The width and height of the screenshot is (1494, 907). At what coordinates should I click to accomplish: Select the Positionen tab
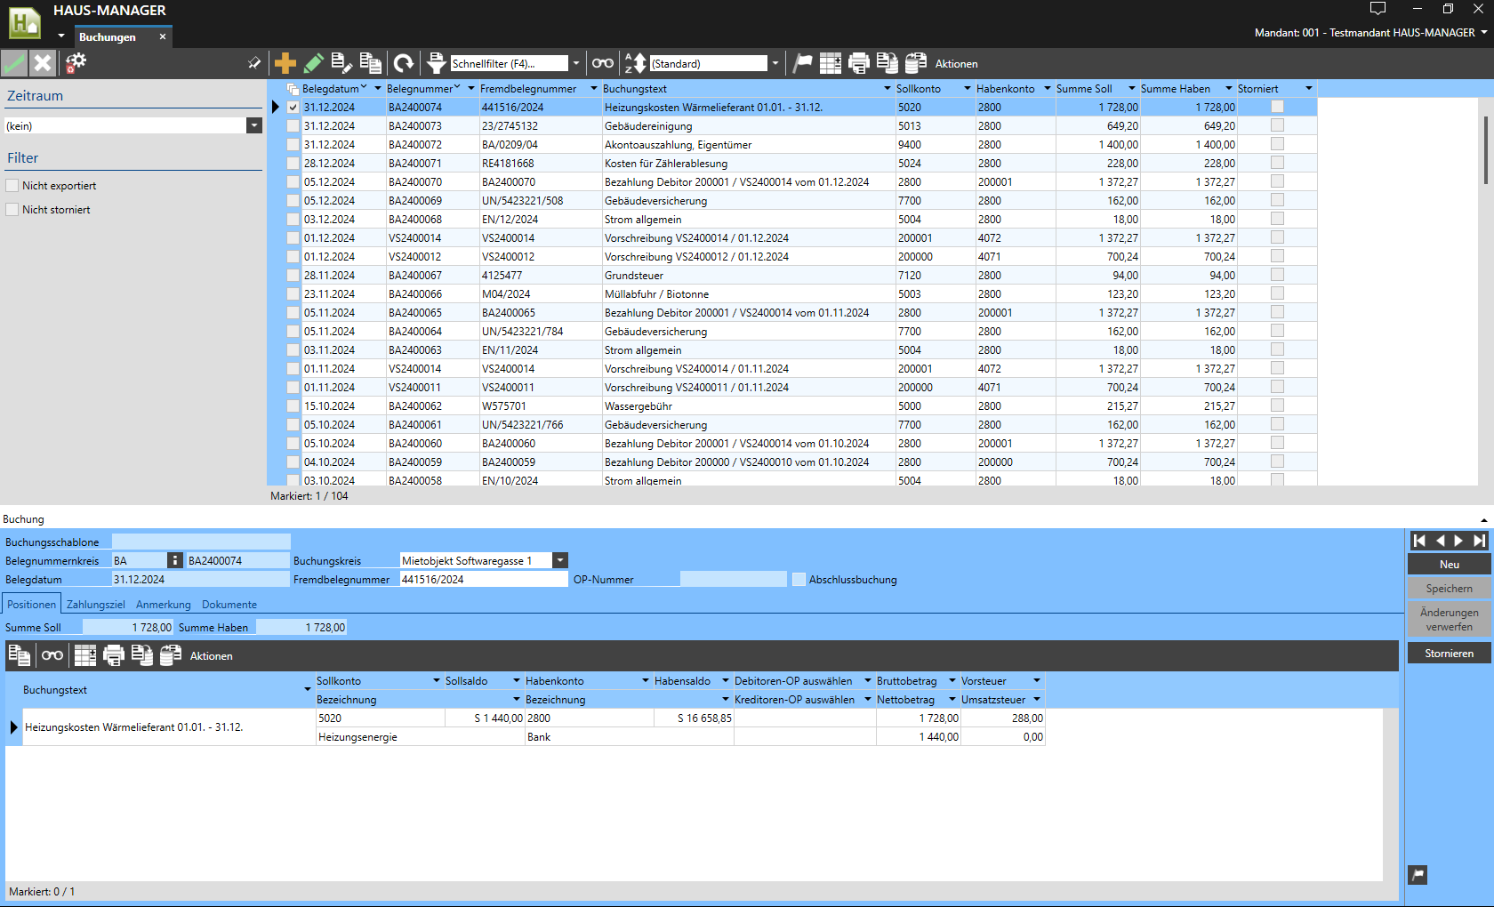point(32,605)
